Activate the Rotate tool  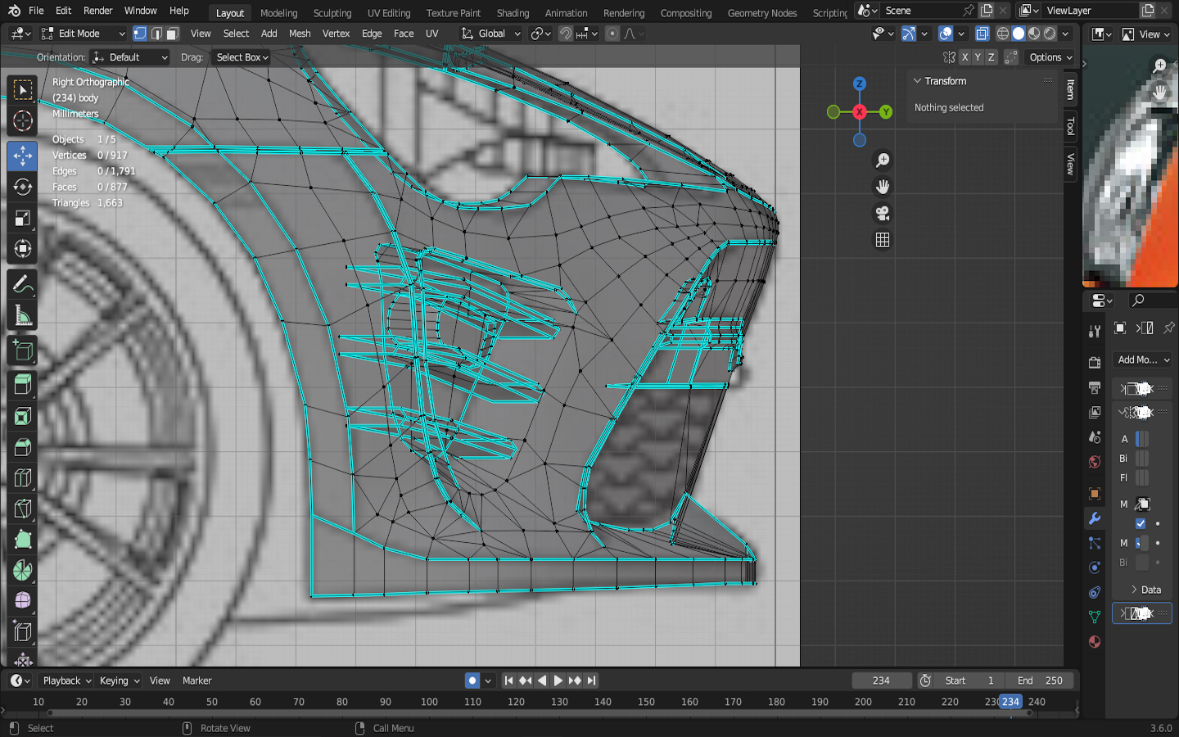[x=23, y=188]
